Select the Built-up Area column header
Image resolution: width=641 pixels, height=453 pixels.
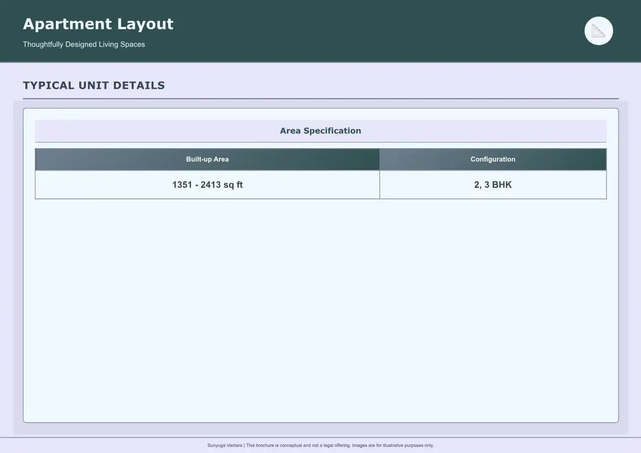207,159
